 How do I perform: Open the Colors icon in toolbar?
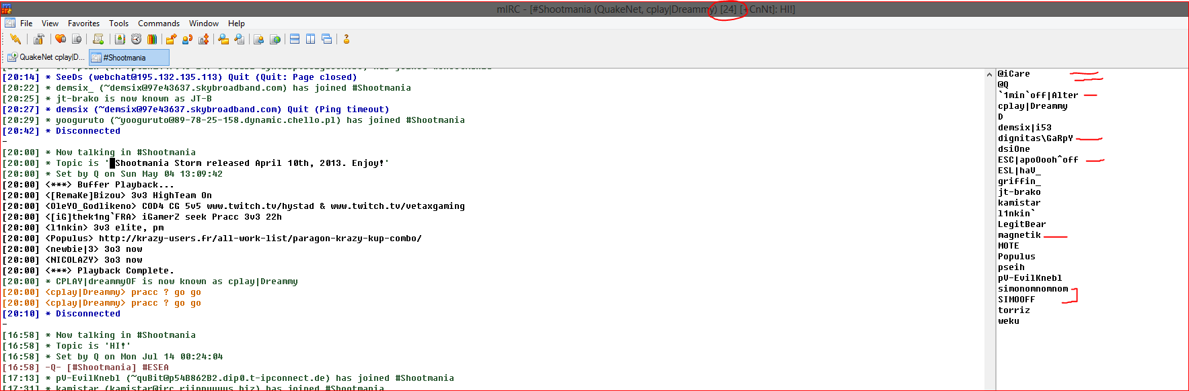pos(152,39)
